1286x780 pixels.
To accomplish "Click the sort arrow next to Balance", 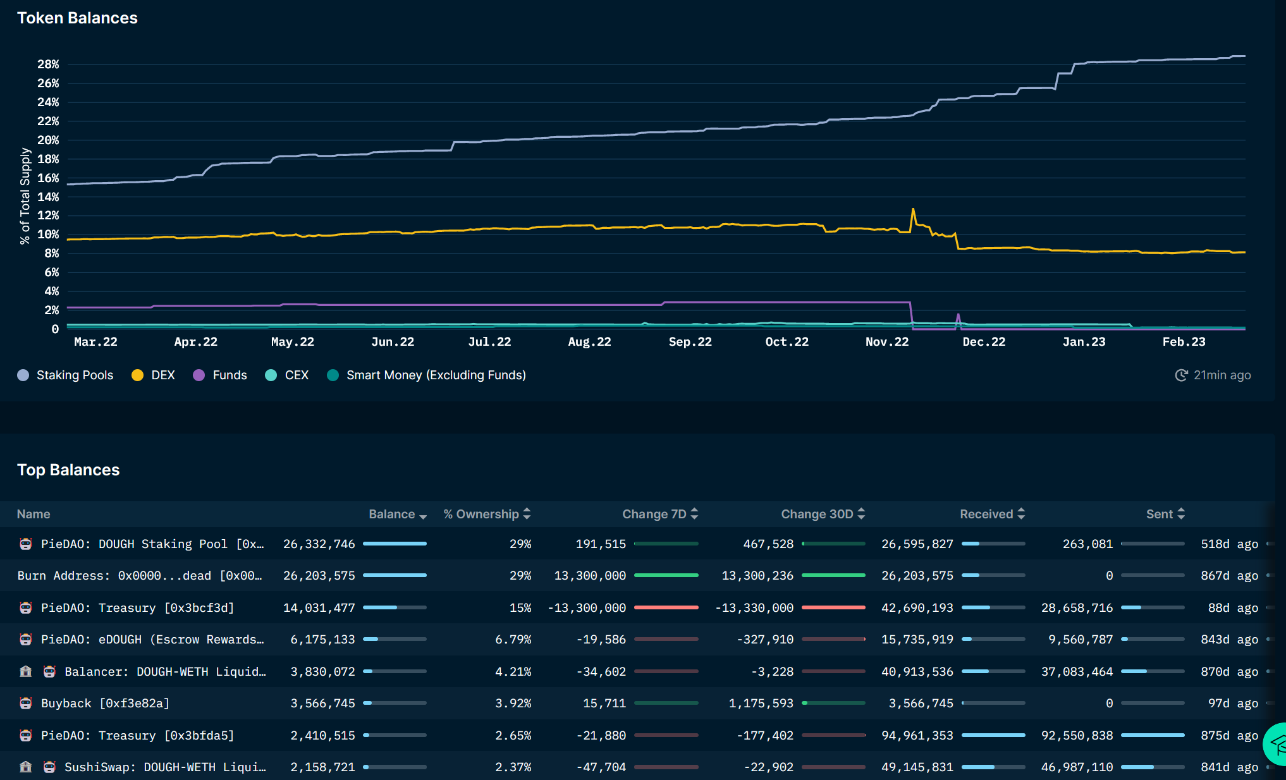I will [422, 515].
